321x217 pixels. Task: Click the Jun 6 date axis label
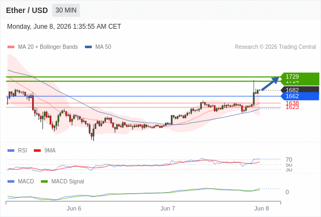[x=74, y=208]
